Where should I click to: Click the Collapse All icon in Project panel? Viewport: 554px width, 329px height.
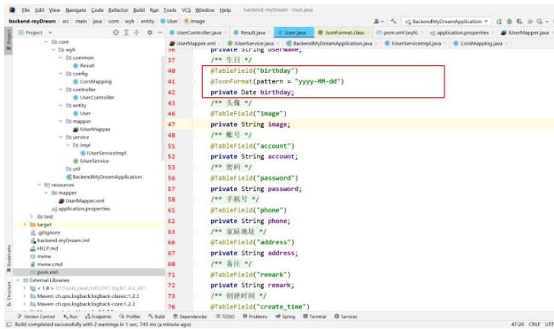click(136, 33)
